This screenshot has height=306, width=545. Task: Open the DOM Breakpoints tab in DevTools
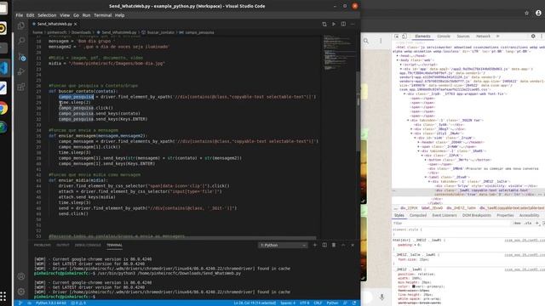(477, 215)
